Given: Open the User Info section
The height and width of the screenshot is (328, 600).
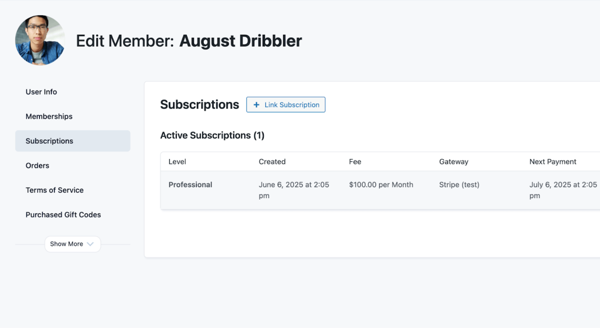Looking at the screenshot, I should click(x=41, y=92).
